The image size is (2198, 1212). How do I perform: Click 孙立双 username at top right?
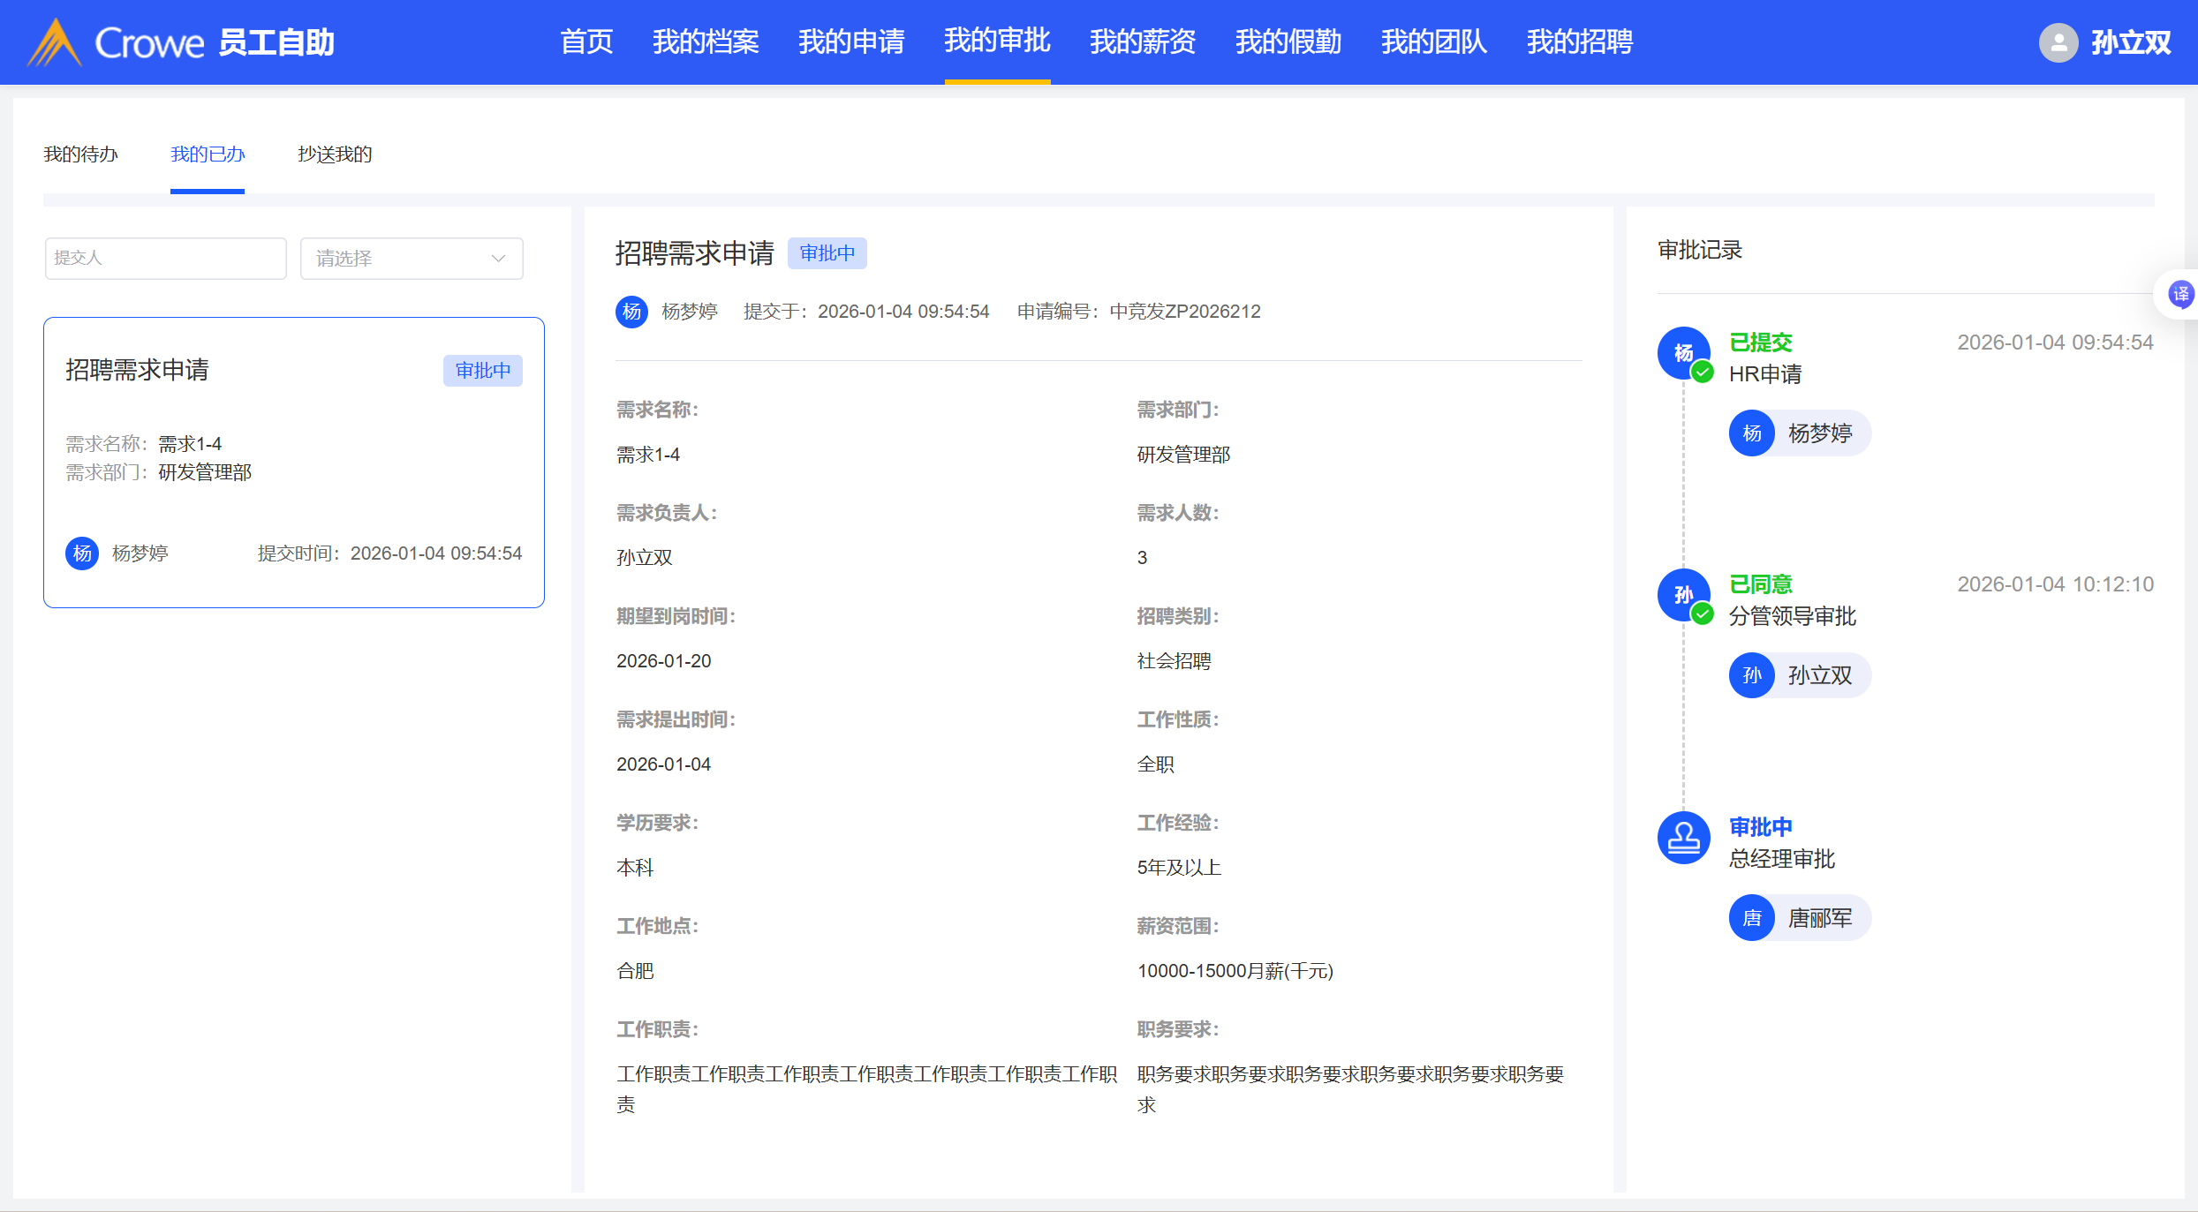(x=2129, y=42)
